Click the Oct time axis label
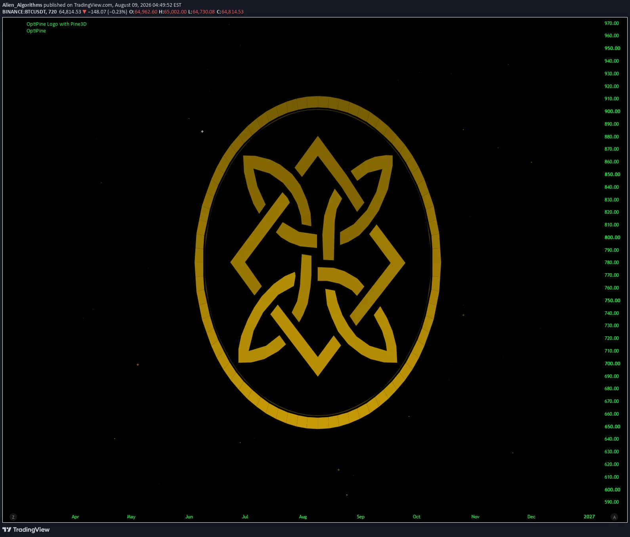Viewport: 630px width, 537px height. pyautogui.click(x=416, y=517)
